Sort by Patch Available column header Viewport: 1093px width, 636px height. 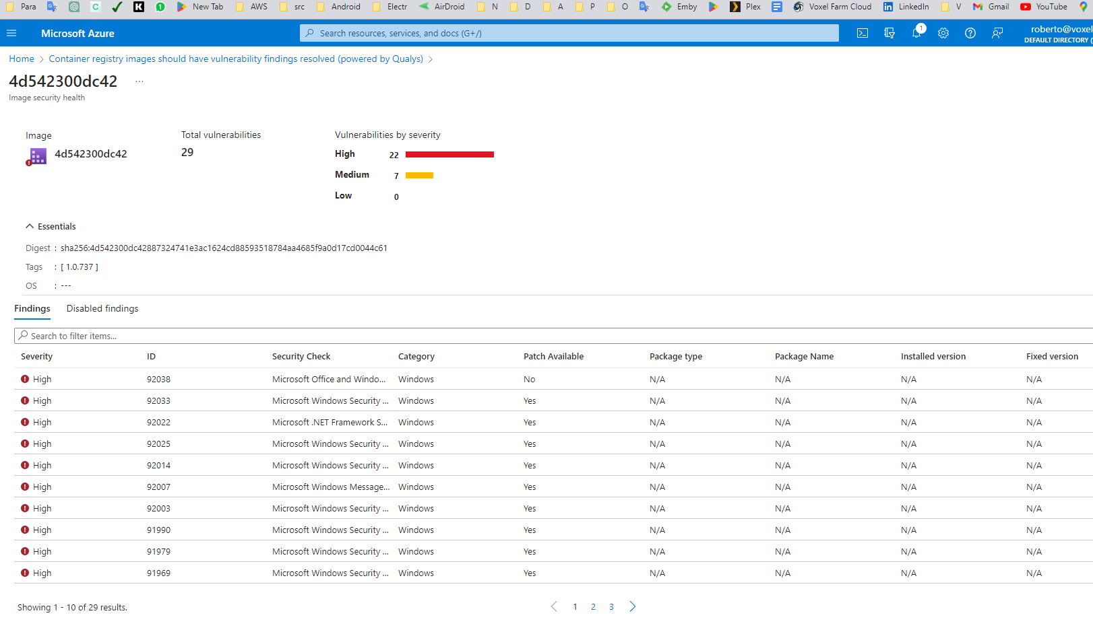553,357
